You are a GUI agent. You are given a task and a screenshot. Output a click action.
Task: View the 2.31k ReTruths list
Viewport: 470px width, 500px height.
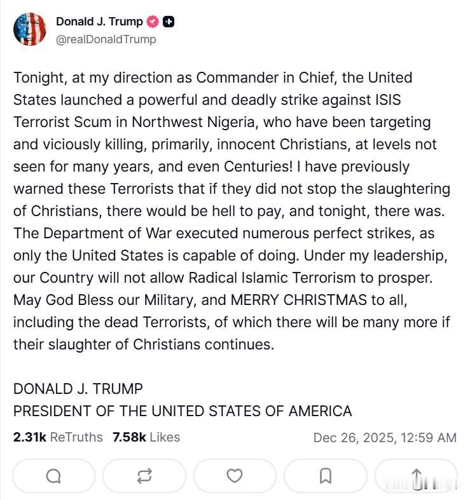(58, 437)
